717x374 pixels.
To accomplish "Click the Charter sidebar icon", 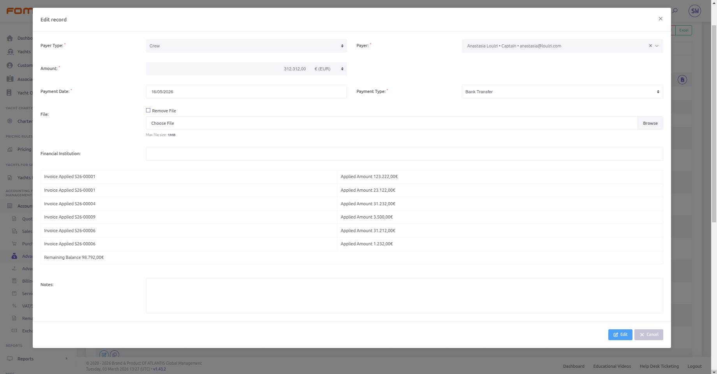I will [x=10, y=121].
